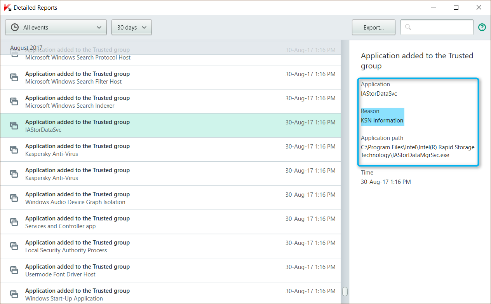This screenshot has width=491, height=304.
Task: Click the timestamp on the Search Indexer row
Action: coord(310,98)
